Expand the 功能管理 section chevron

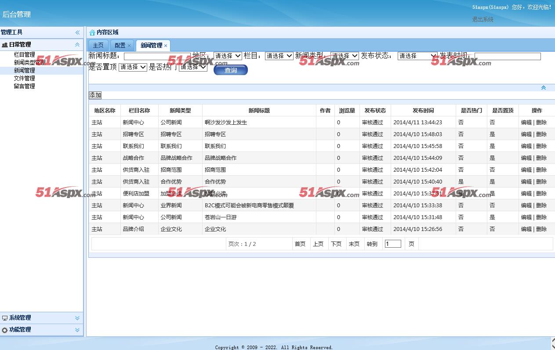(77, 330)
